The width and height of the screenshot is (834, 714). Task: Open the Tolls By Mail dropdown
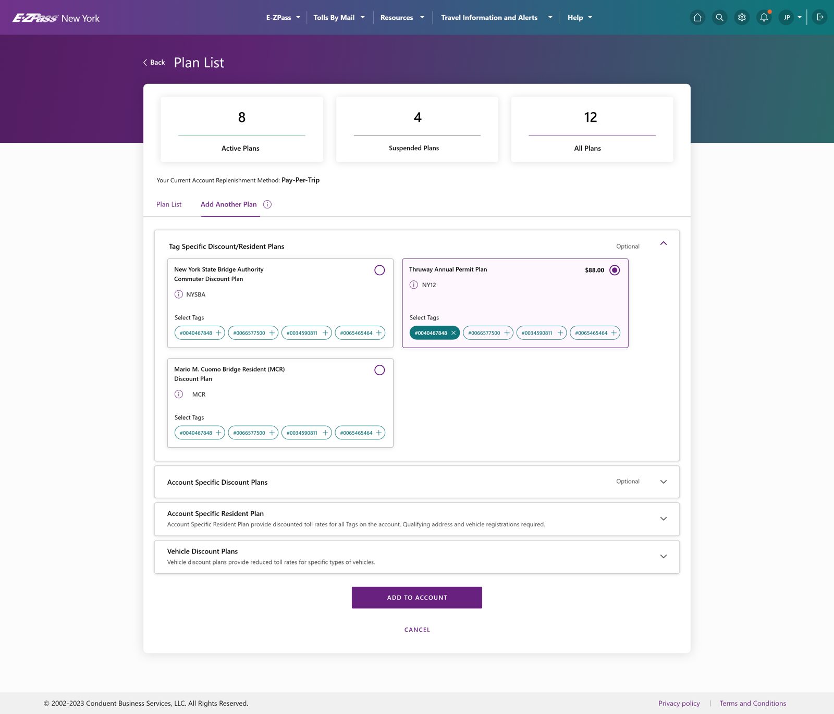(339, 18)
